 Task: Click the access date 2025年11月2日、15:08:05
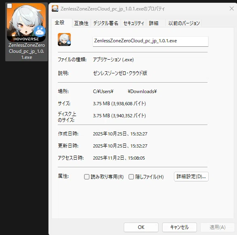point(119,158)
